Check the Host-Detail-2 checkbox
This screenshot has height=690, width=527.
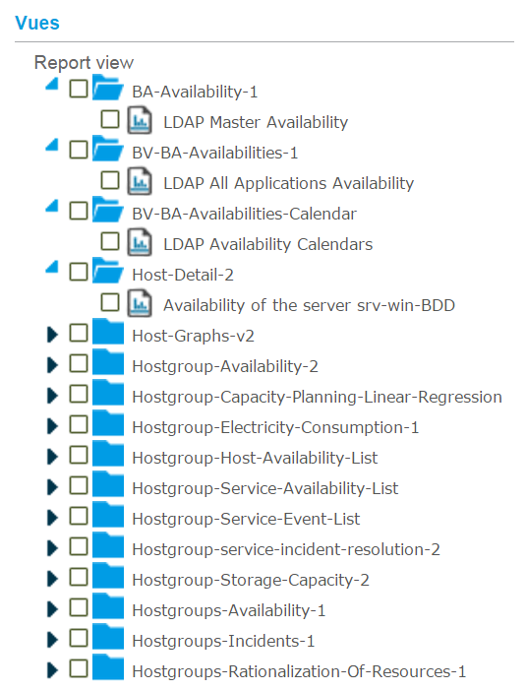pyautogui.click(x=79, y=272)
